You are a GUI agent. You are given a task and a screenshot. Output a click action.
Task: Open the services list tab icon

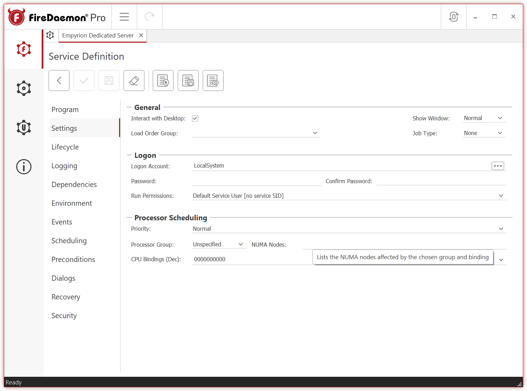tap(50, 35)
